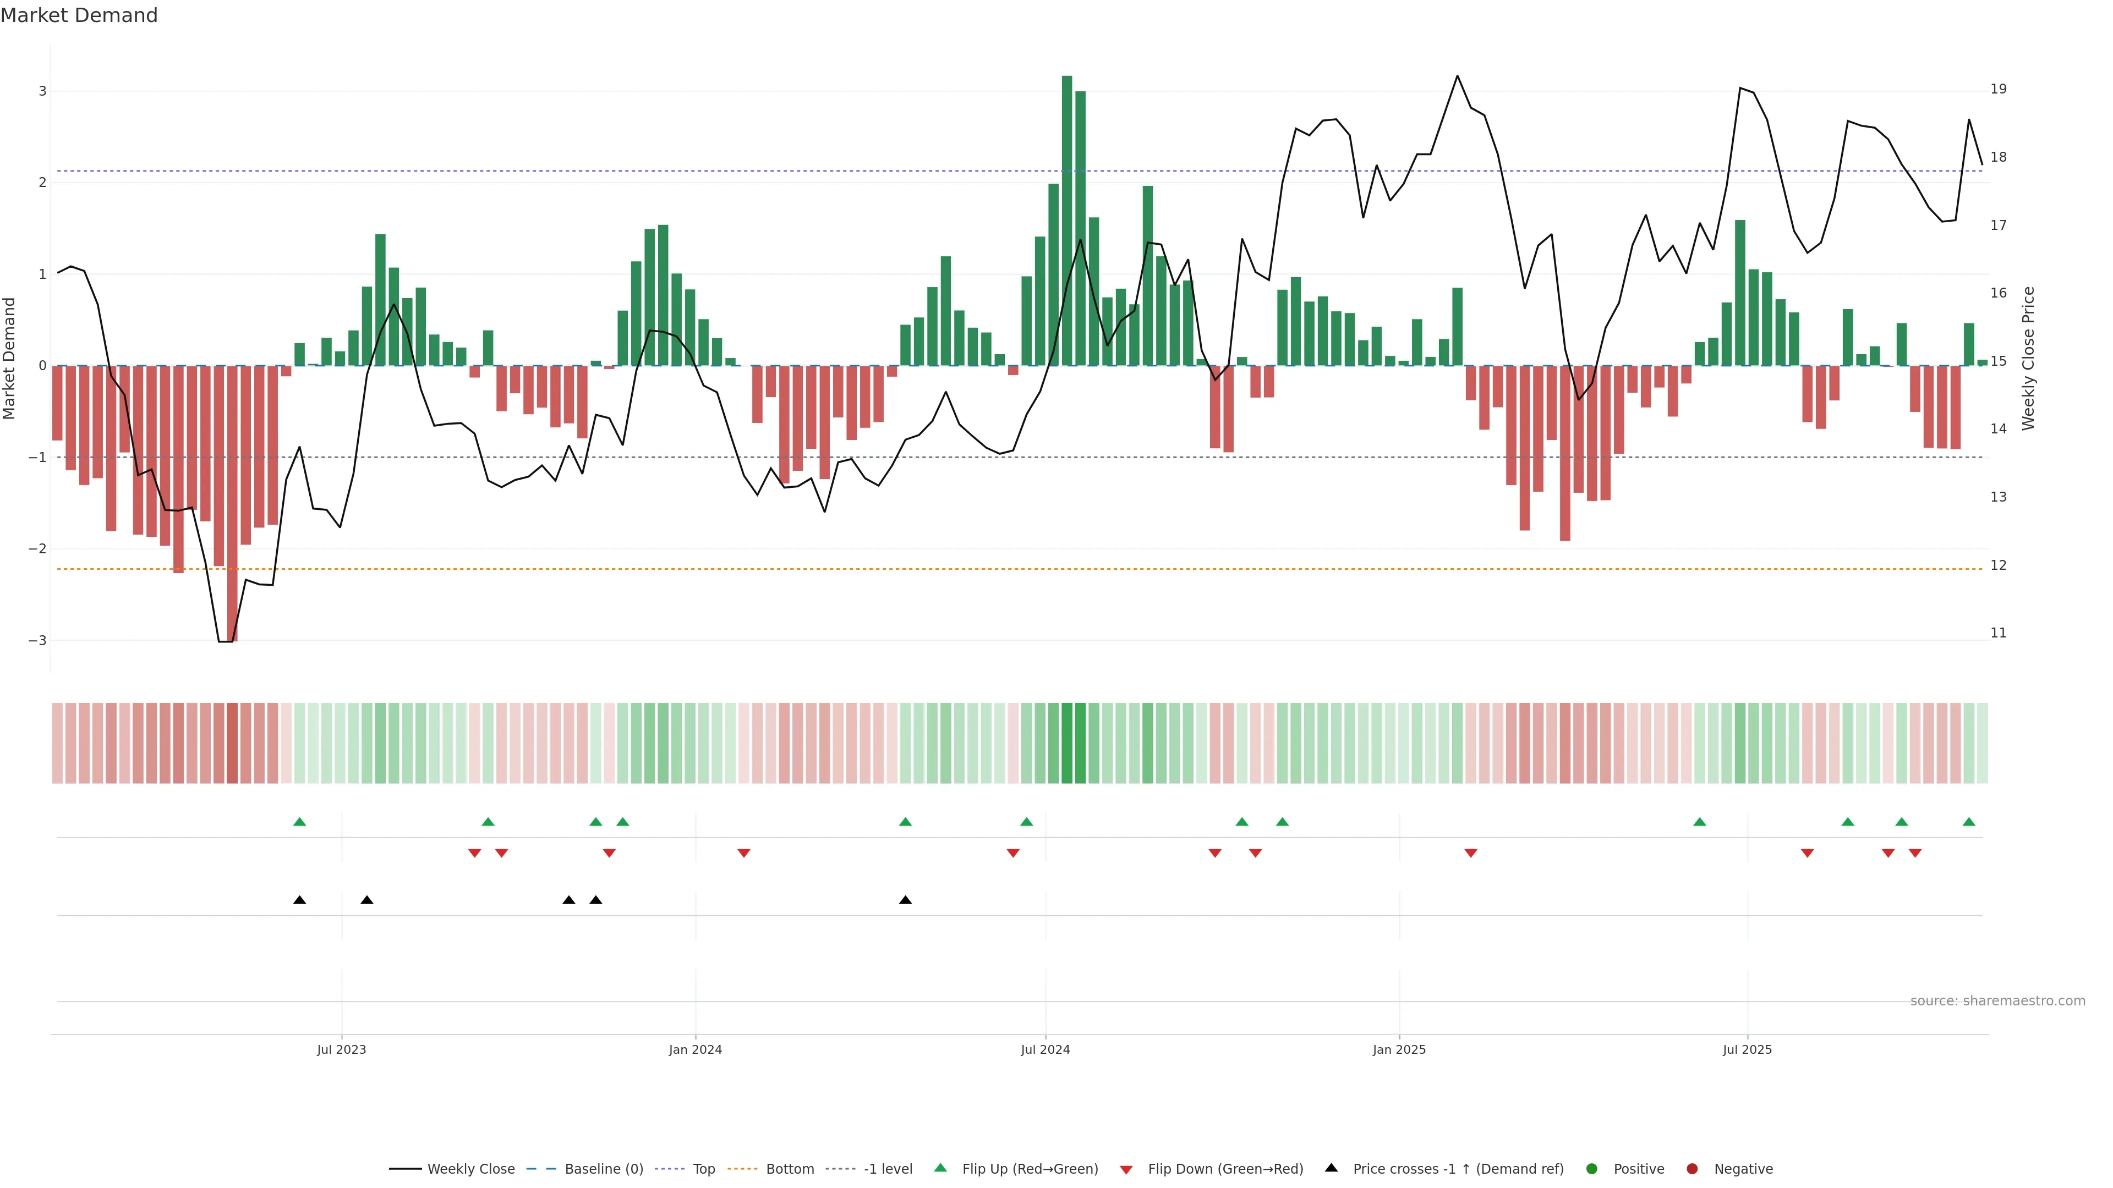Click the green Flip Up triangle legend icon
Viewport: 2113px width, 1188px height.
coord(940,1168)
